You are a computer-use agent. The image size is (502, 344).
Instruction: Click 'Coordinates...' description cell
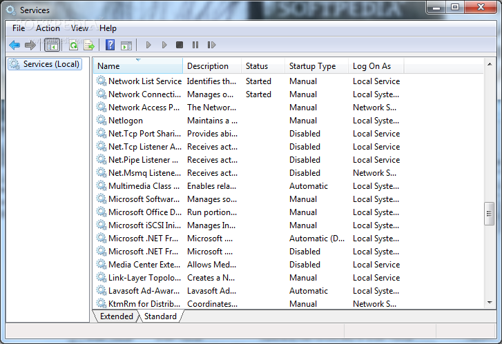[212, 304]
